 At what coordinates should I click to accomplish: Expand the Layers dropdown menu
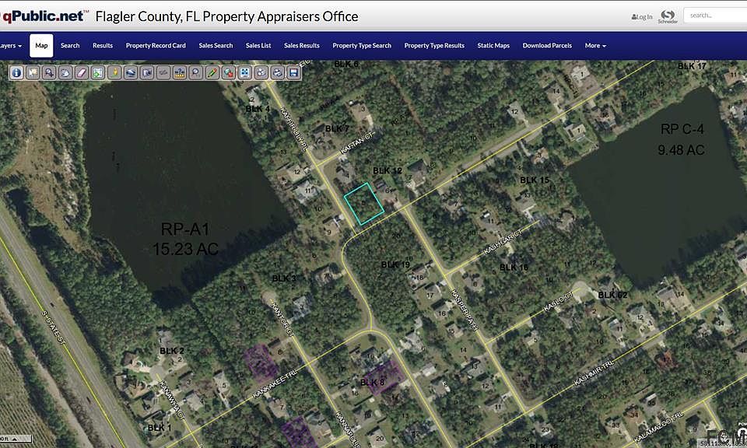tap(10, 46)
